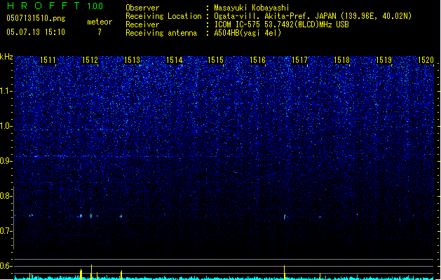441x280 pixels.
Task: Click the 1515 time axis marker
Action: point(215,60)
